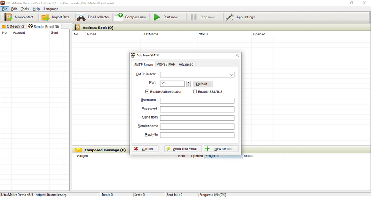Click the Email column header in Address Book

(x=113, y=34)
